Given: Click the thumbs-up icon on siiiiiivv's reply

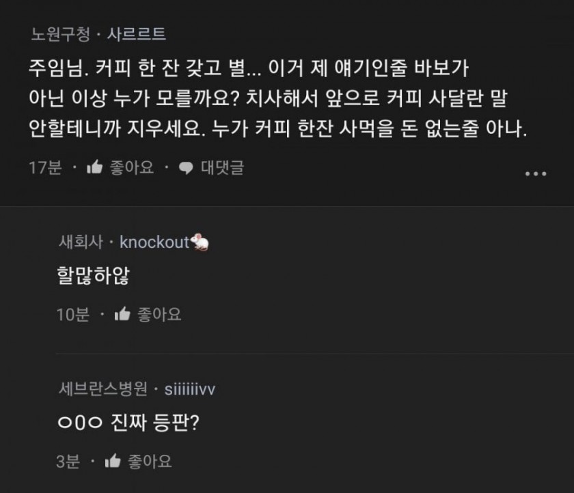Looking at the screenshot, I should click(x=113, y=461).
